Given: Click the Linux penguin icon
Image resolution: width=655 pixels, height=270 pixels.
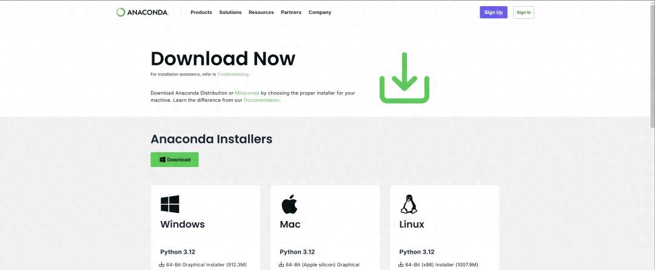Looking at the screenshot, I should pos(409,204).
